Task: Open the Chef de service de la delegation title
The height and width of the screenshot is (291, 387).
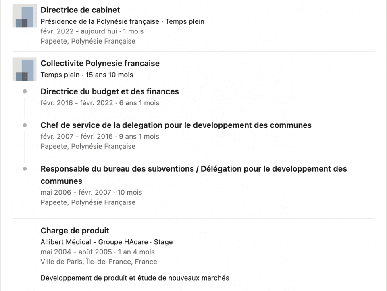Action: (176, 125)
